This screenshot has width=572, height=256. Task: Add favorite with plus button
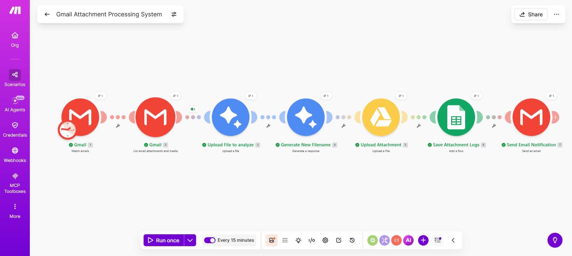[423, 240]
